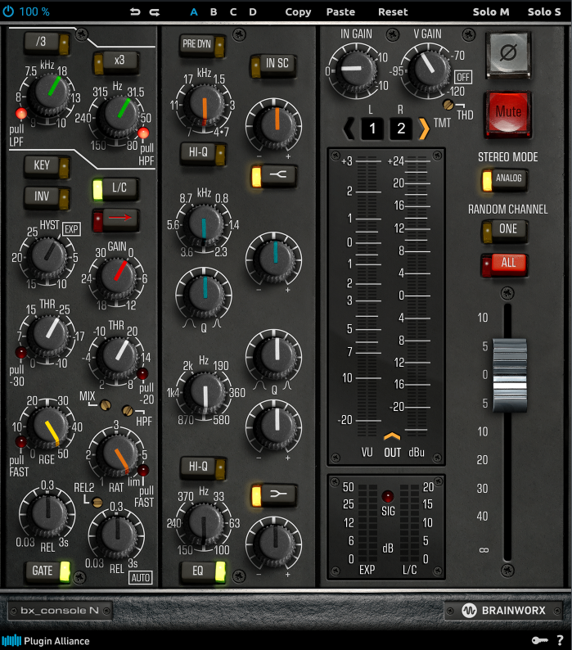Toggle the ANALOG stereo mode switch
572x650 pixels.
(504, 180)
